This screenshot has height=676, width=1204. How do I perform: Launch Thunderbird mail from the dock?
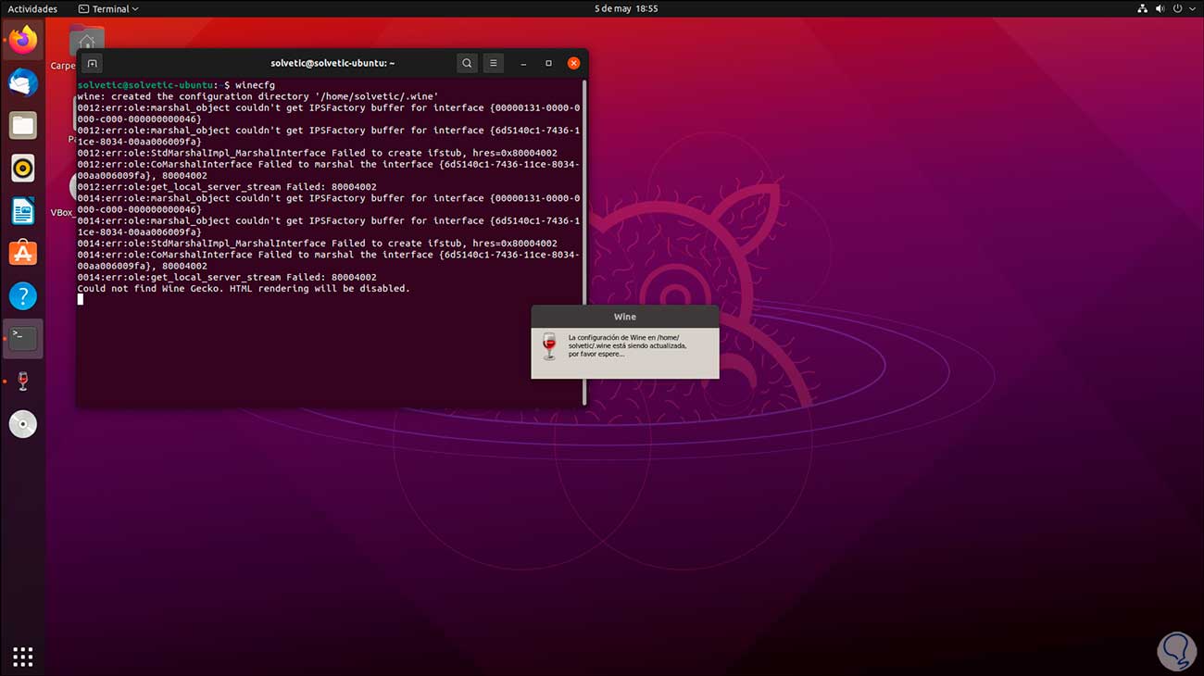[x=23, y=83]
